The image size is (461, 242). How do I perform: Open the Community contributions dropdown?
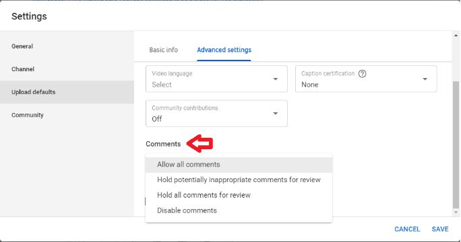click(216, 114)
